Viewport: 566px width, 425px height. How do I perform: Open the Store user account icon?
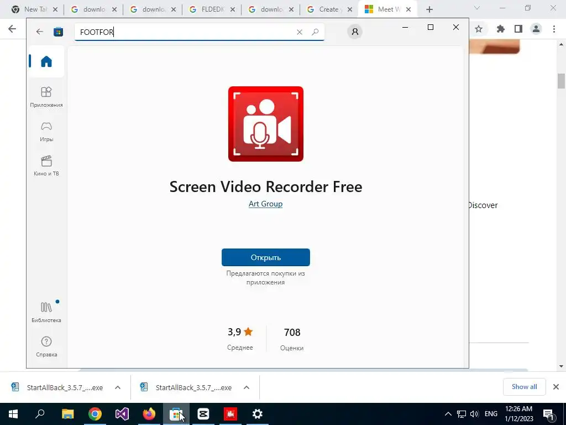click(355, 32)
